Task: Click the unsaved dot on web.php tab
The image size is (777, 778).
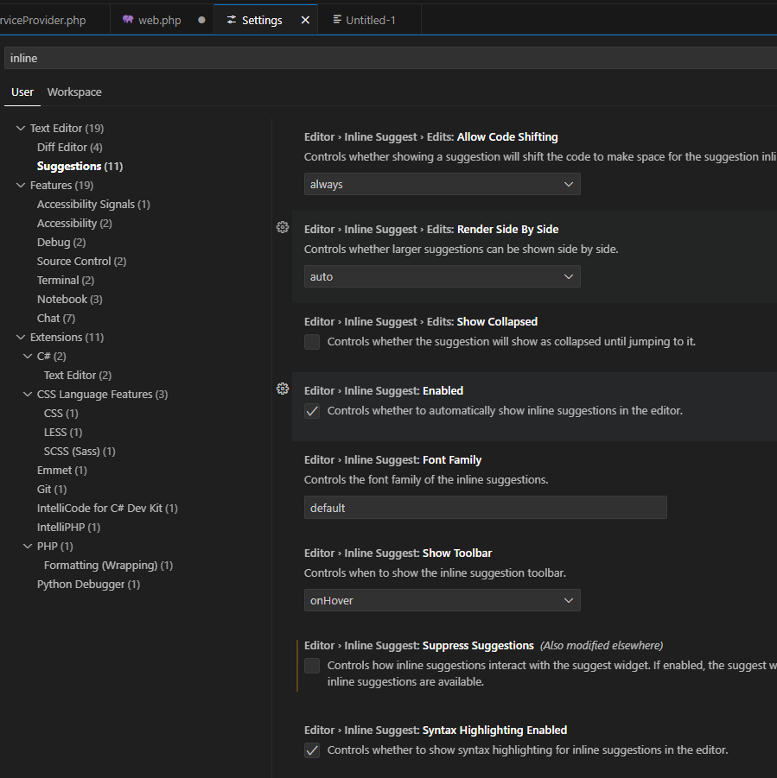Action: pos(201,20)
